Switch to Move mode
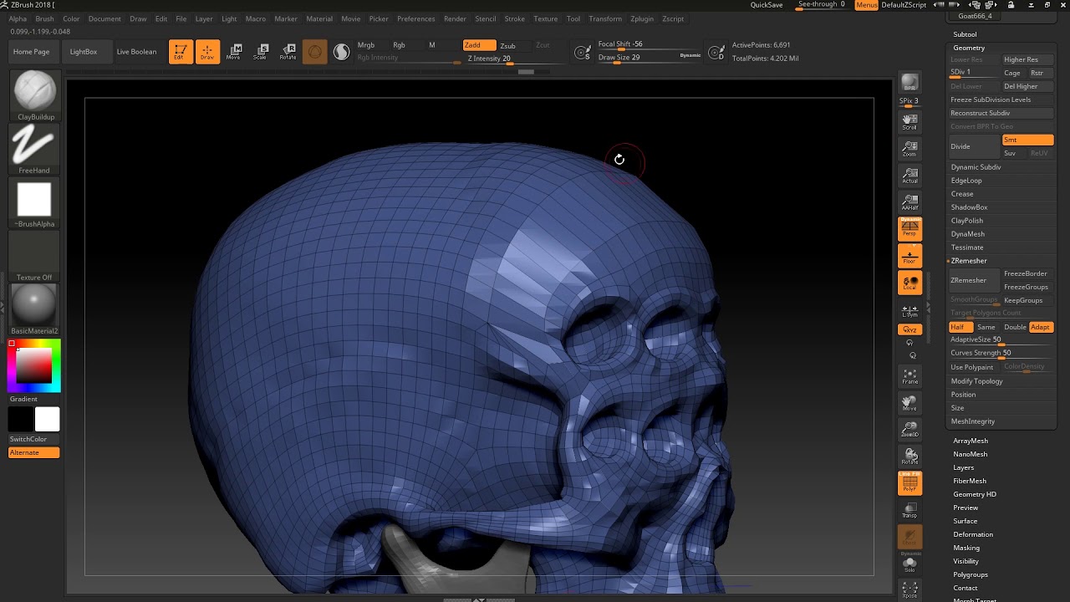Screen dimensions: 1070x602 [x=234, y=52]
